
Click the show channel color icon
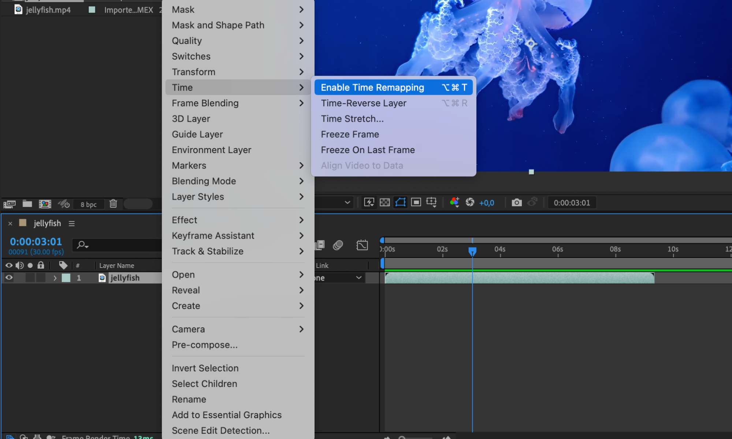click(x=454, y=202)
